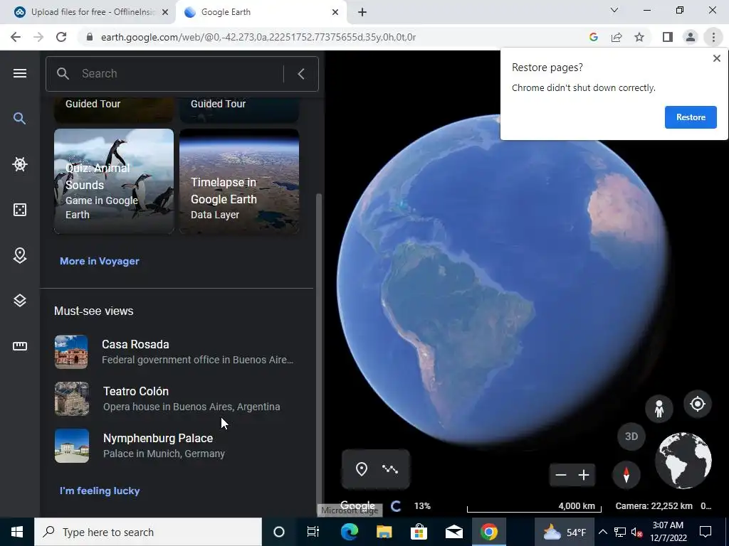Collapse the search panel with the arrow

[x=301, y=74]
